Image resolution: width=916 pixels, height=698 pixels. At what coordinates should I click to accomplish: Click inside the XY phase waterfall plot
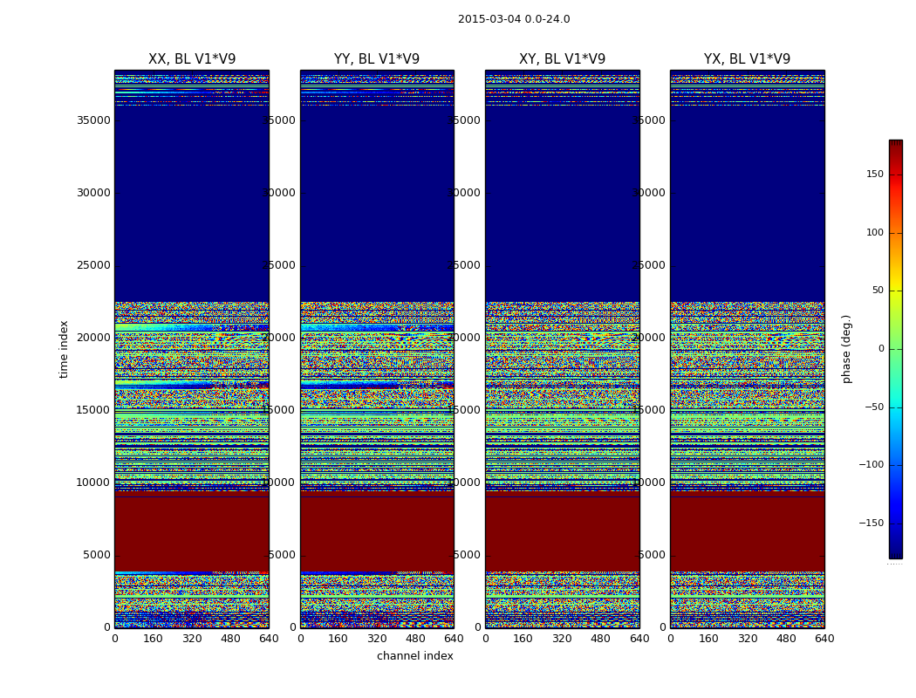(x=562, y=349)
